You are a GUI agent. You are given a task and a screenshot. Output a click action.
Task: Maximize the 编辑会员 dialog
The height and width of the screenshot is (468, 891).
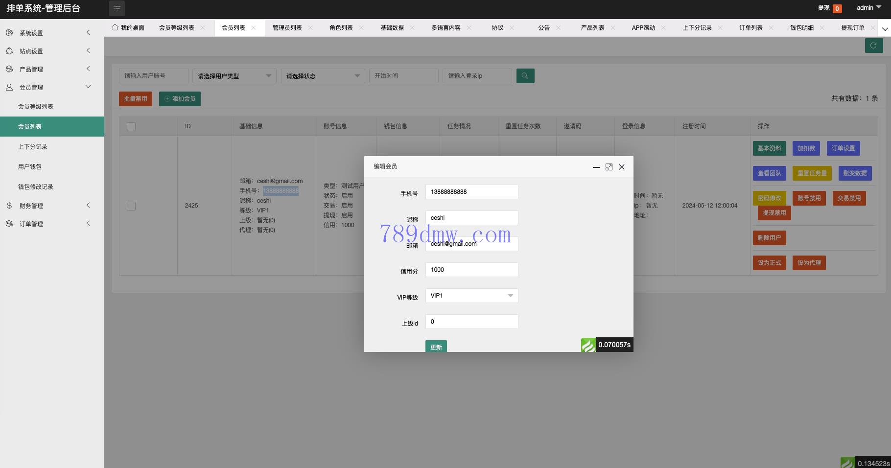(609, 167)
